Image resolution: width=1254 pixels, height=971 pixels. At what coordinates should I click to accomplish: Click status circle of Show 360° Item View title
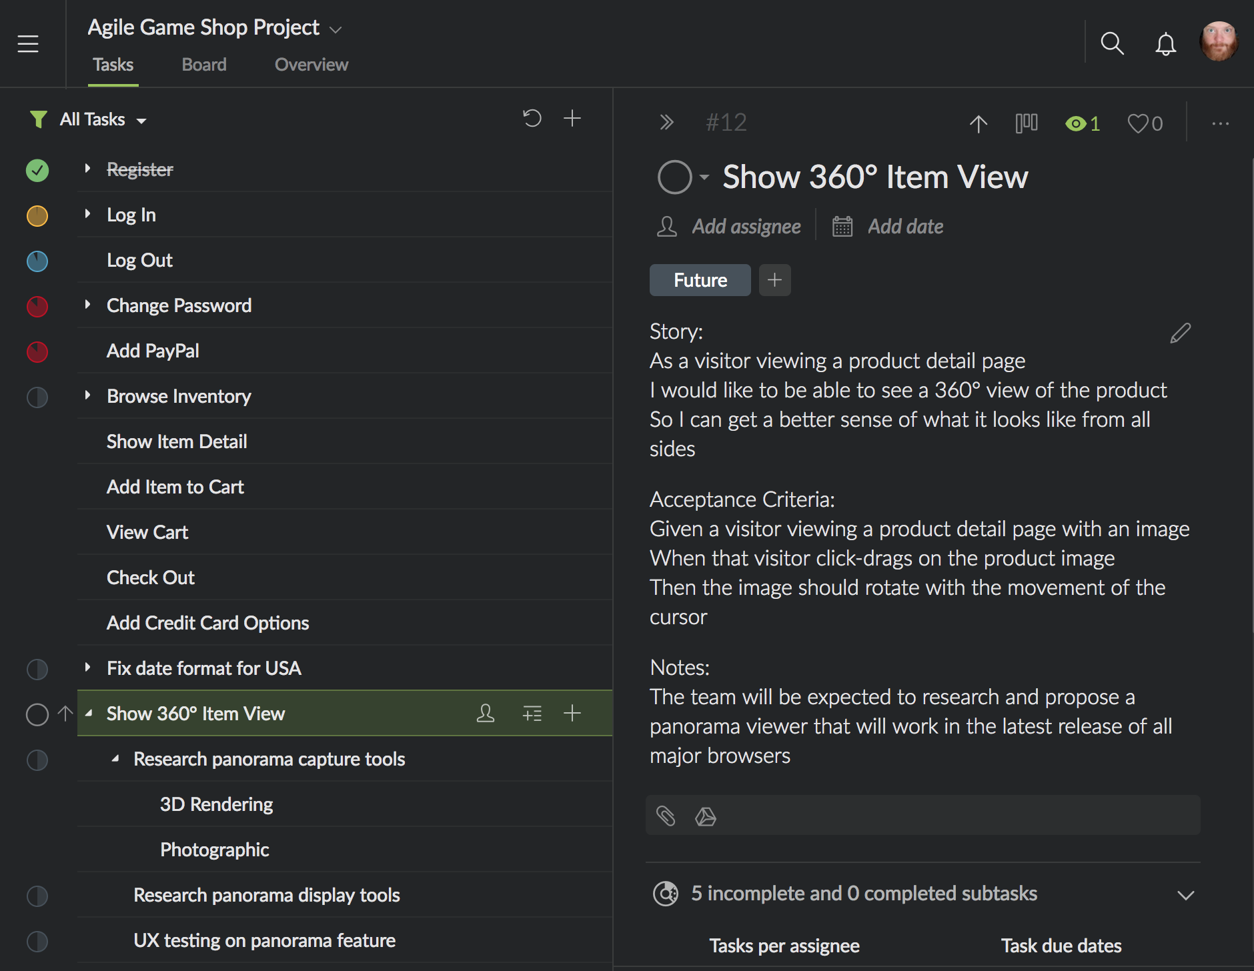pos(674,177)
